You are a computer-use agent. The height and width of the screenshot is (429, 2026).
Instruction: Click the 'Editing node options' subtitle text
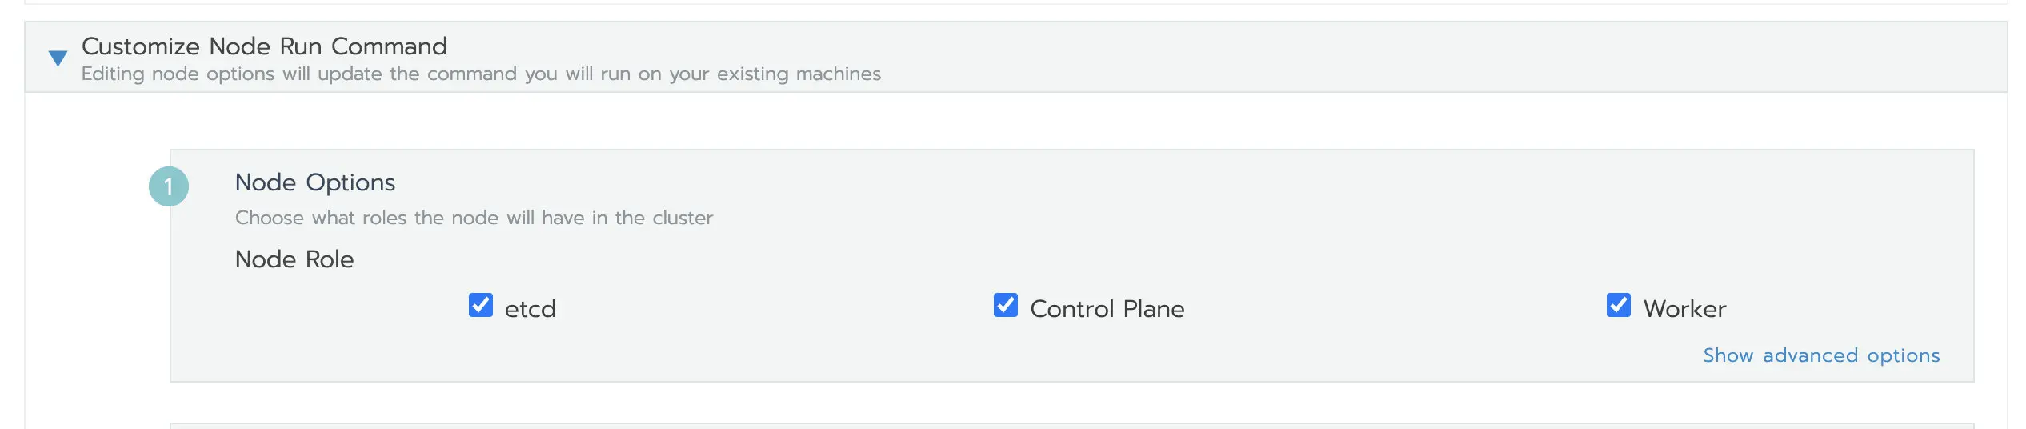(481, 74)
